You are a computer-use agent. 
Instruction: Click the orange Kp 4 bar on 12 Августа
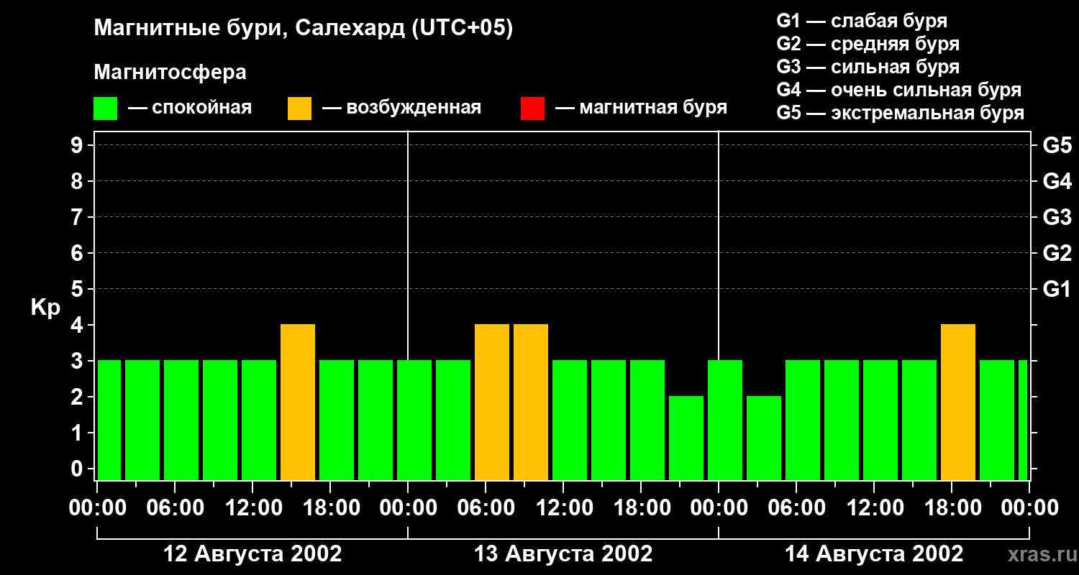pyautogui.click(x=298, y=402)
